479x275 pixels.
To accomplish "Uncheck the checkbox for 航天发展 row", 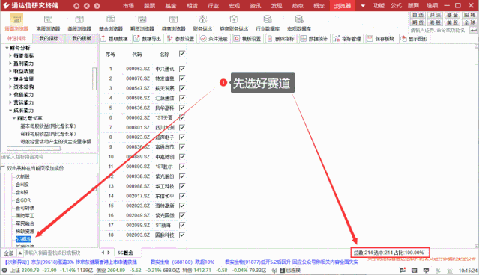I will point(182,88).
